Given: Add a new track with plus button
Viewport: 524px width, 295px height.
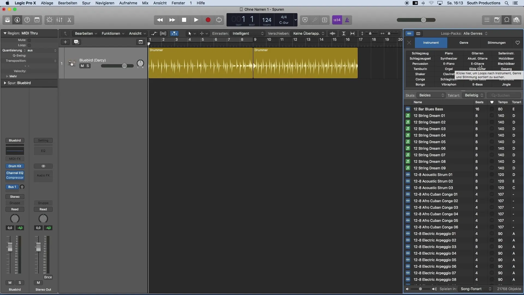Looking at the screenshot, I should click(65, 42).
